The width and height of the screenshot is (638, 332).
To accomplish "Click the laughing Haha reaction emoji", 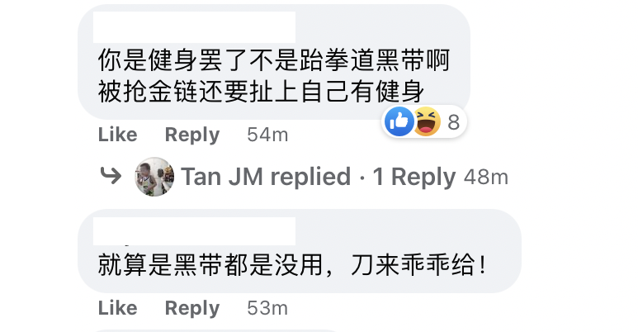I will coord(427,121).
